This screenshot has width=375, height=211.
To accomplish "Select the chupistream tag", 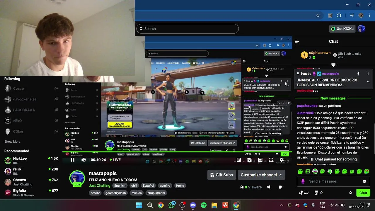I will click(156, 193).
